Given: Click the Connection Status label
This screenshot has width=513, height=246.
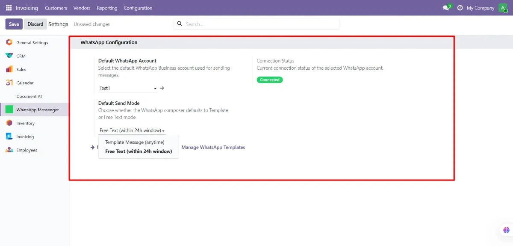Looking at the screenshot, I should (275, 61).
